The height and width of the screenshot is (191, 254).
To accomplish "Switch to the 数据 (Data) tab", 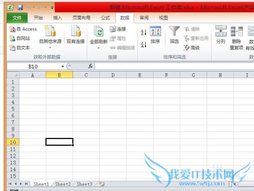I will (x=124, y=18).
